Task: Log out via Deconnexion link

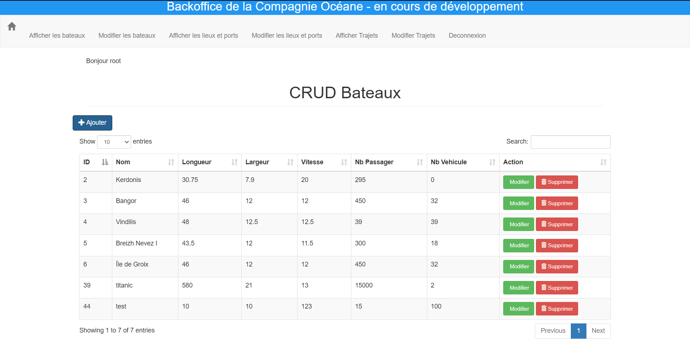Action: click(x=467, y=36)
